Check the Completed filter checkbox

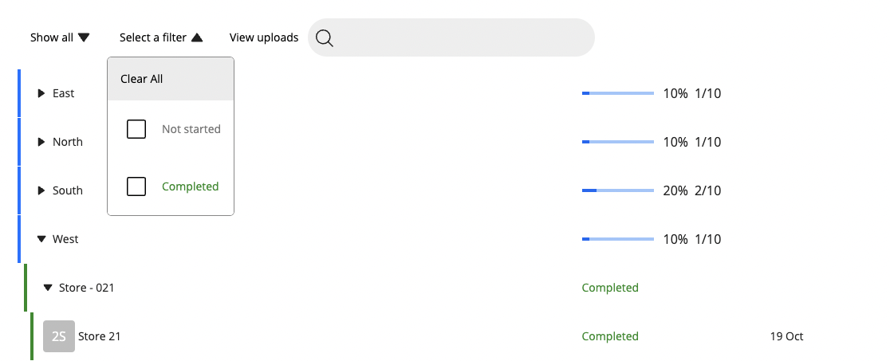click(136, 186)
